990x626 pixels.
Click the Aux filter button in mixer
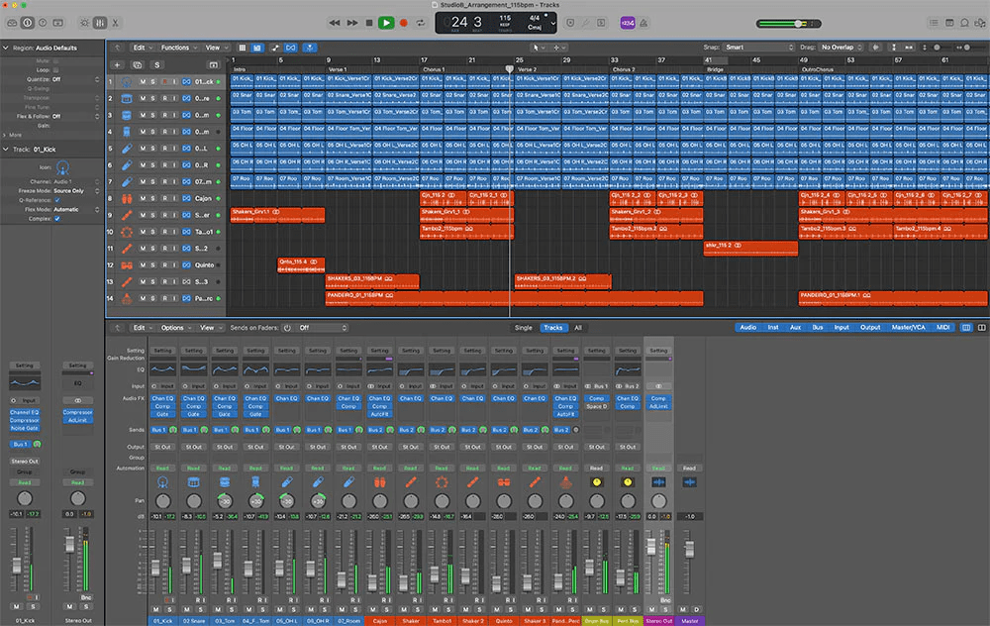[796, 327]
